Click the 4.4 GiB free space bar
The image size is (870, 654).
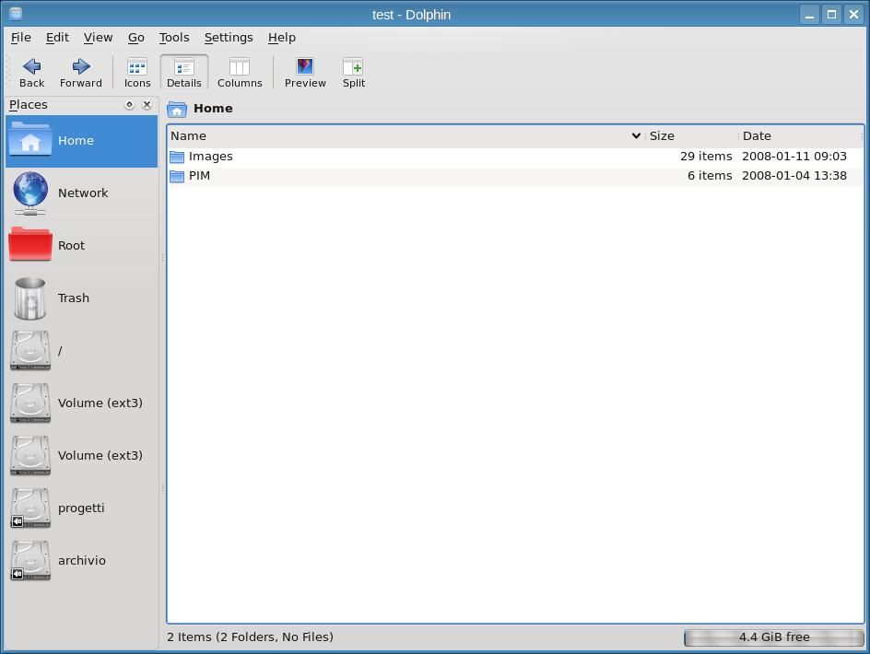[x=774, y=637]
